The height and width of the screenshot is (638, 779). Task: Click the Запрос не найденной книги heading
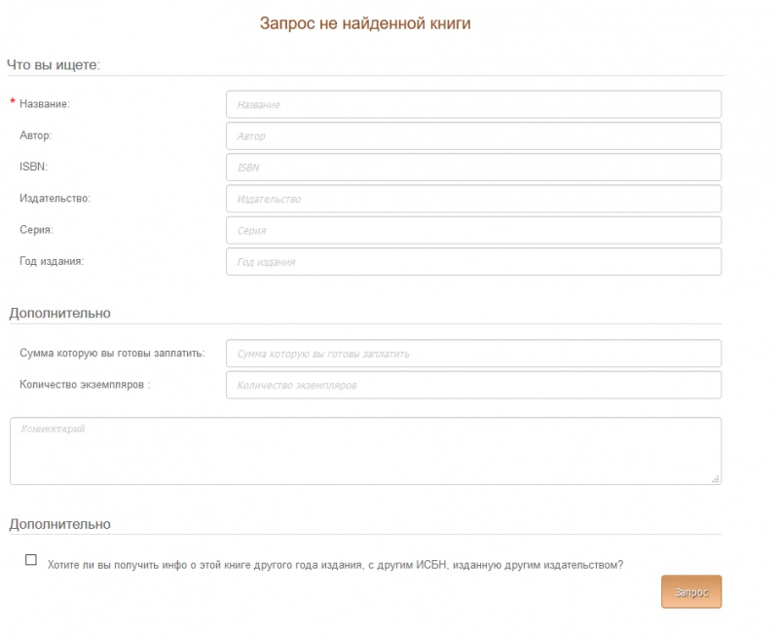365,23
